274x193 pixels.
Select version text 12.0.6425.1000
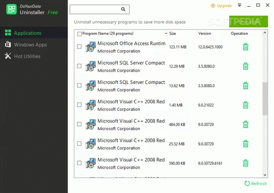click(210, 47)
